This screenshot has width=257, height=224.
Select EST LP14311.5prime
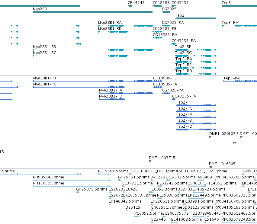(168, 180)
